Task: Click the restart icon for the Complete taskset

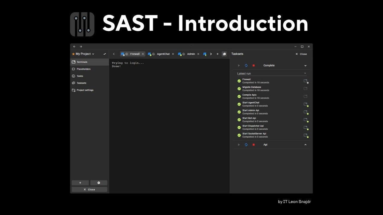Action: (x=246, y=65)
